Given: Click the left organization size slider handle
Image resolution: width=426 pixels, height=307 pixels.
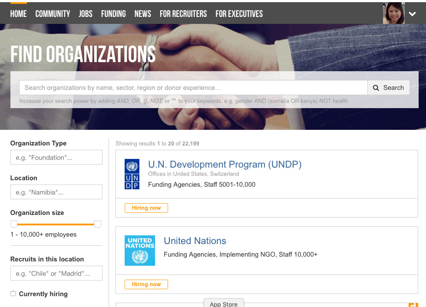Looking at the screenshot, I should [14, 224].
